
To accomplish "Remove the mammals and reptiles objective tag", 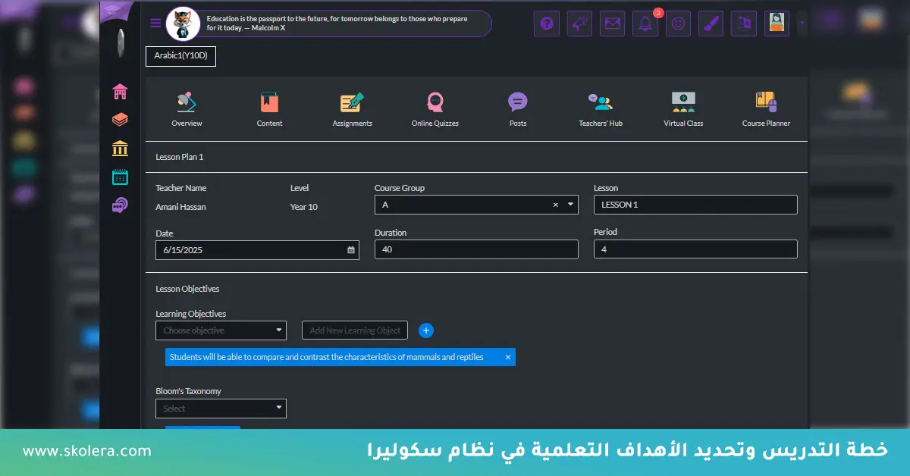I will [508, 357].
